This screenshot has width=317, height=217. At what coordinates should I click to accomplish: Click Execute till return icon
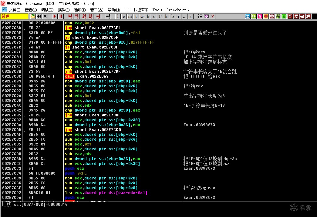pos(98,16)
